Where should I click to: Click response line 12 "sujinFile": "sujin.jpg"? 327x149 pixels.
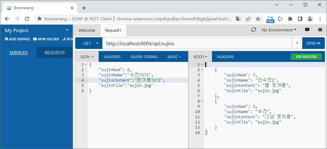[x=253, y=122]
